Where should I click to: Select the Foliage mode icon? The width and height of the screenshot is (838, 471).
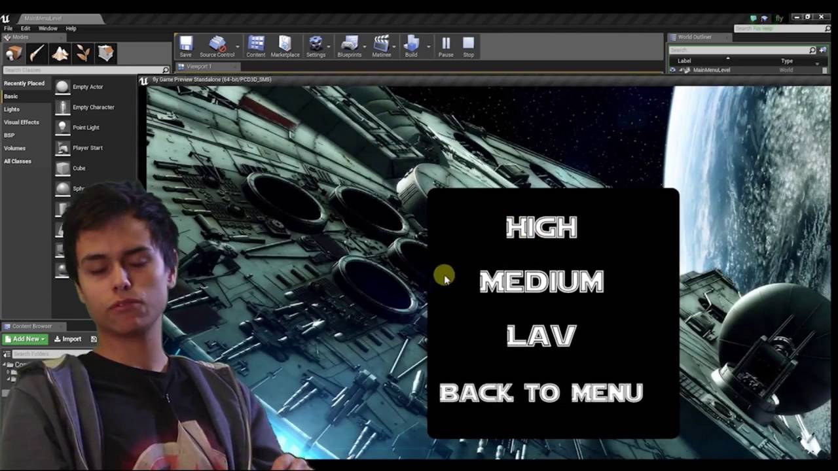click(x=83, y=53)
